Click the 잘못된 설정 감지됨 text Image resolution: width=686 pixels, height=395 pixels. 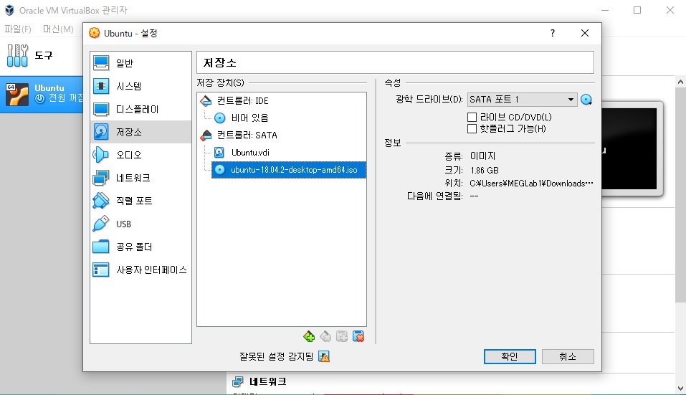(277, 356)
